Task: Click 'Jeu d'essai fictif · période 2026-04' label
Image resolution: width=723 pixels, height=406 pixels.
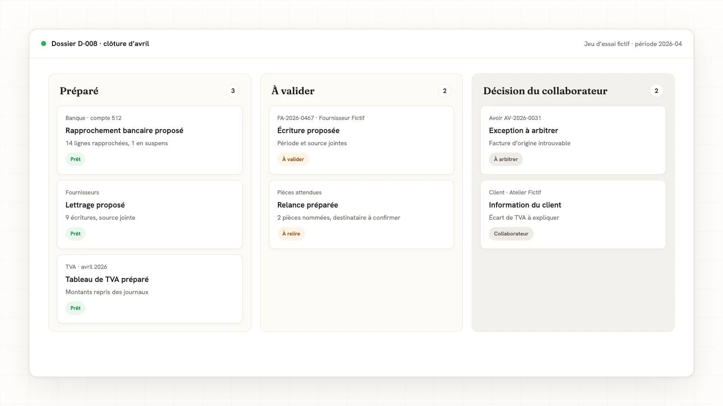Action: [633, 44]
